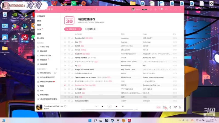
Task: Expand the account dropdown arrow beside VIP badge
Action: [x=148, y=10]
